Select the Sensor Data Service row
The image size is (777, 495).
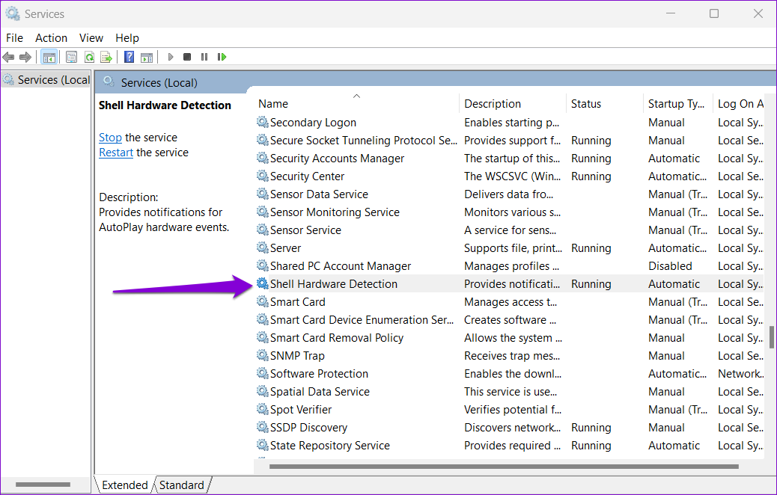[x=510, y=194]
